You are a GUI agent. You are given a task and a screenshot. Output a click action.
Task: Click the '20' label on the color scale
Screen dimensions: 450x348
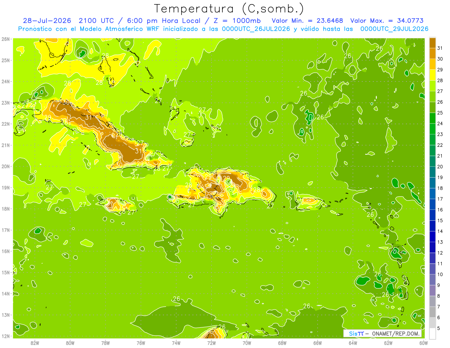pyautogui.click(x=440, y=167)
